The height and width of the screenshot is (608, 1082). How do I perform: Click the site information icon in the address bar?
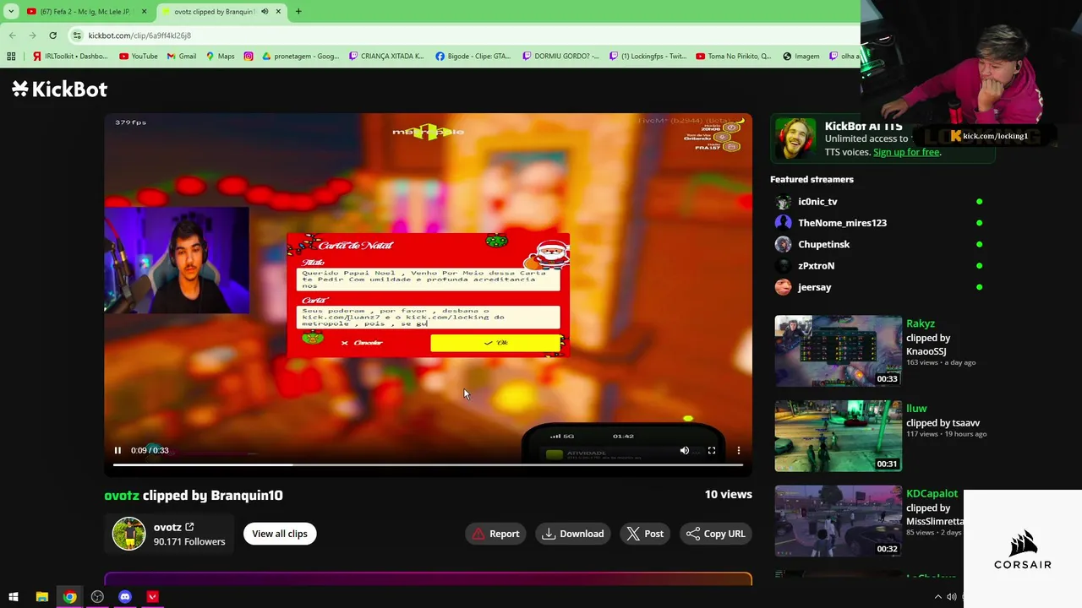[78, 35]
